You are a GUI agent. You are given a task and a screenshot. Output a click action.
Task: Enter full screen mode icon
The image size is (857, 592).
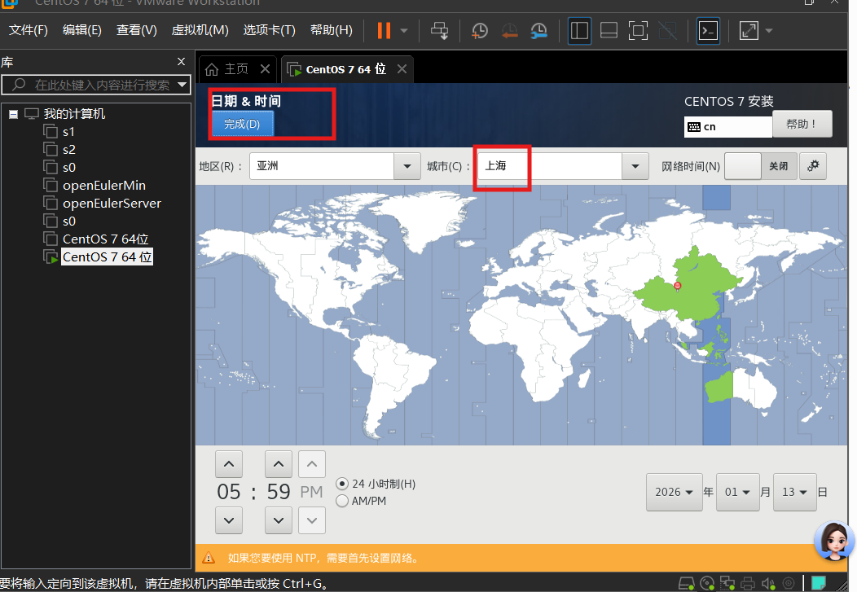click(x=638, y=31)
